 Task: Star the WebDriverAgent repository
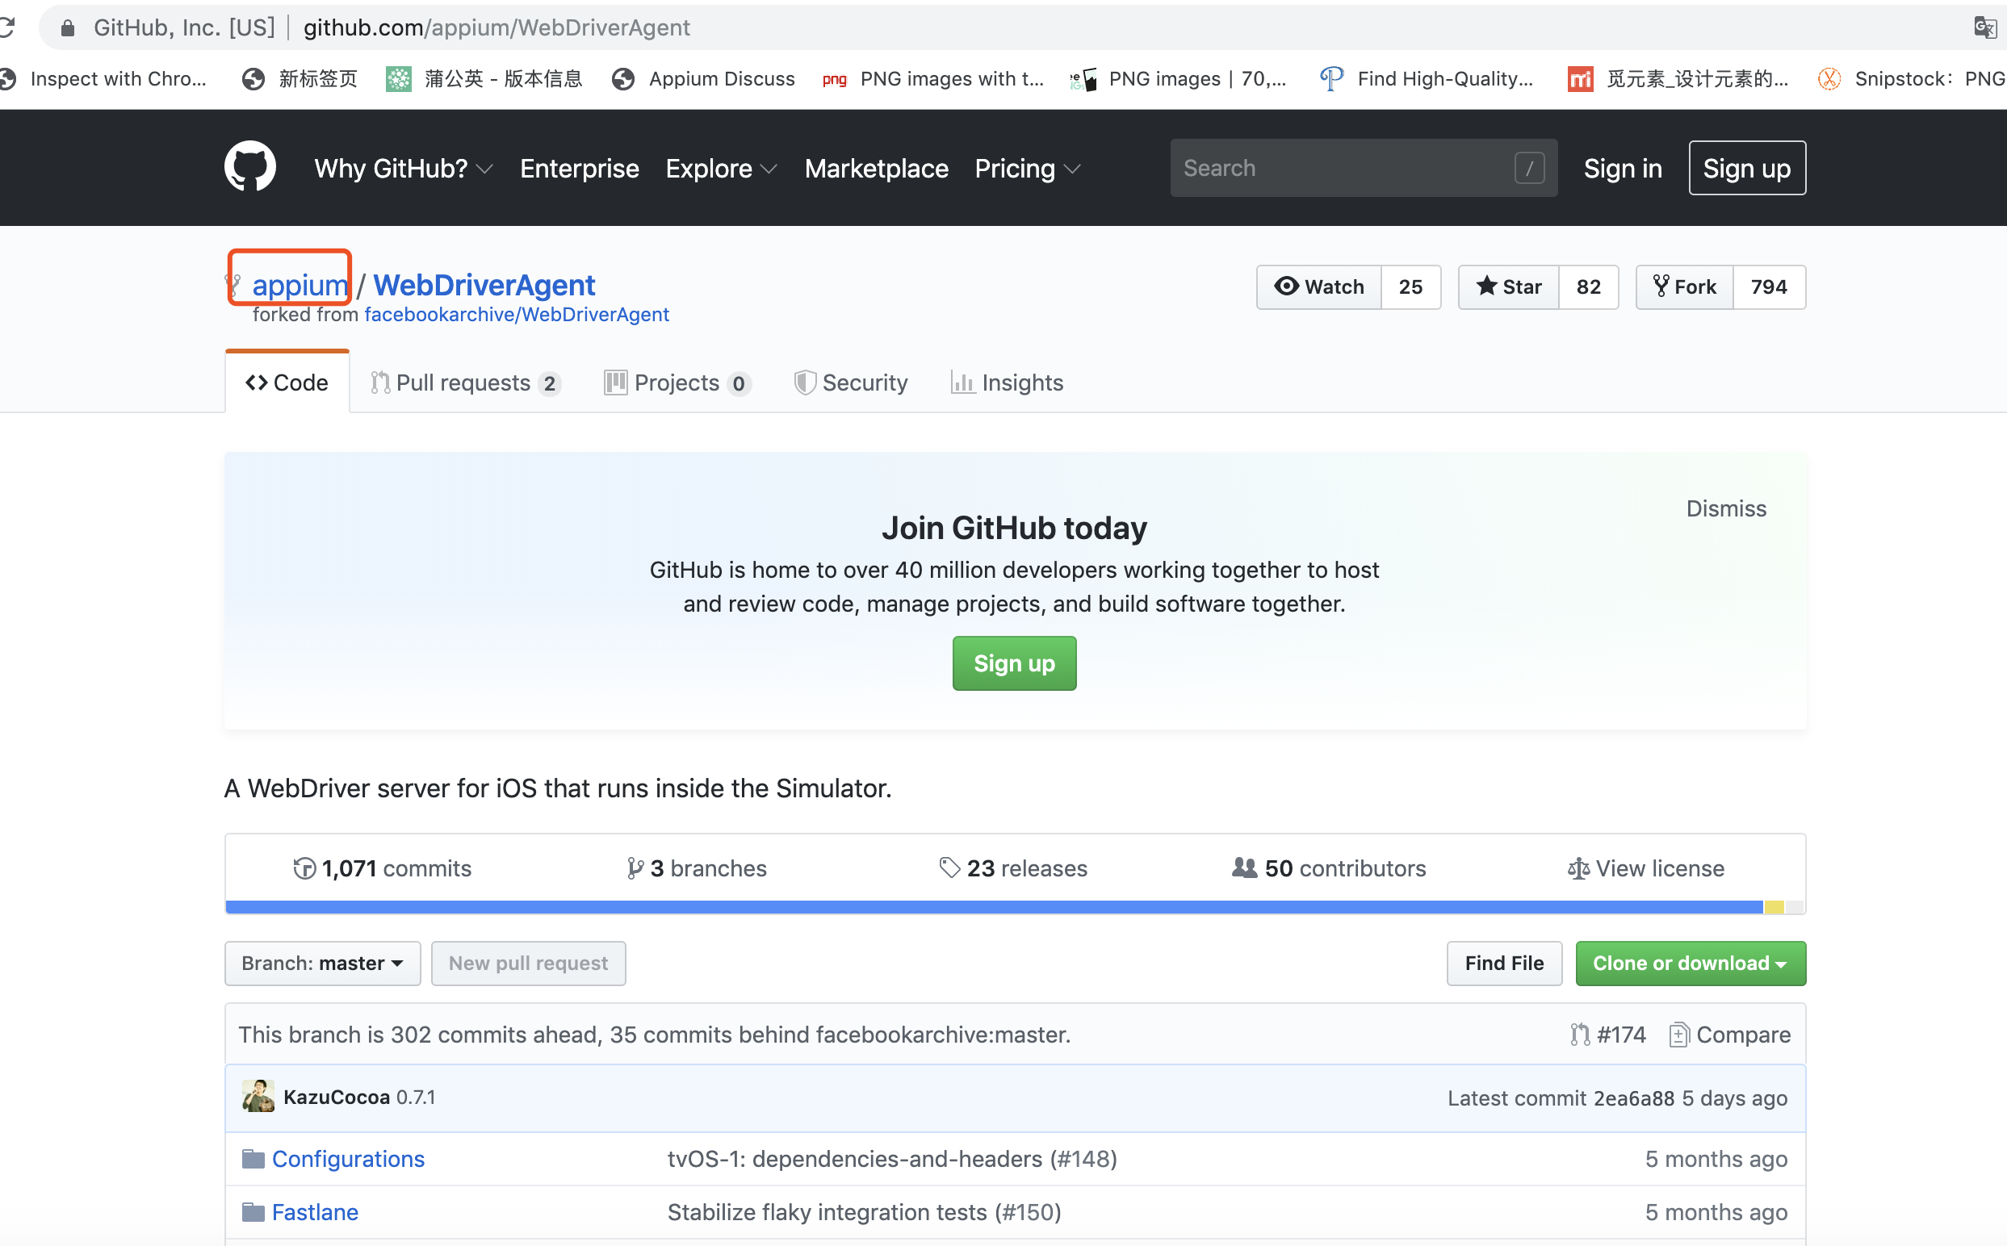(1508, 286)
